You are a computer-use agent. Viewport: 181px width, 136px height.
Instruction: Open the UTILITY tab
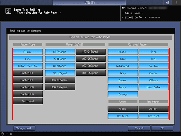click(89, 2)
